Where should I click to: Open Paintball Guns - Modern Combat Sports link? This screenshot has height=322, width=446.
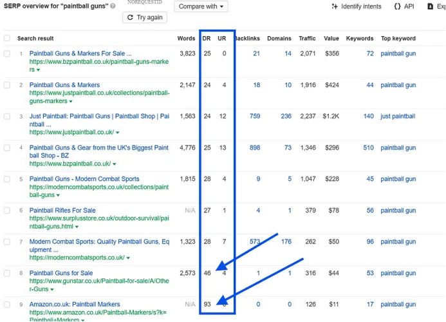pos(84,179)
